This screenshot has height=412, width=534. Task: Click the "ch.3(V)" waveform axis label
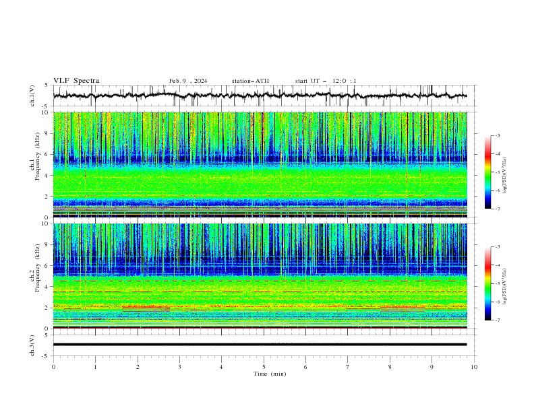click(32, 345)
